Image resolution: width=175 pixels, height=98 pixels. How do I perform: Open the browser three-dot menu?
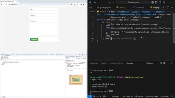tap(86, 4)
